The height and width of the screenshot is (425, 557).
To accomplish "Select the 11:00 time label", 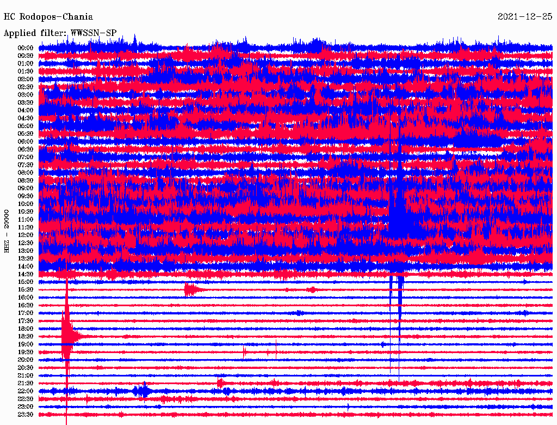I will pos(26,219).
